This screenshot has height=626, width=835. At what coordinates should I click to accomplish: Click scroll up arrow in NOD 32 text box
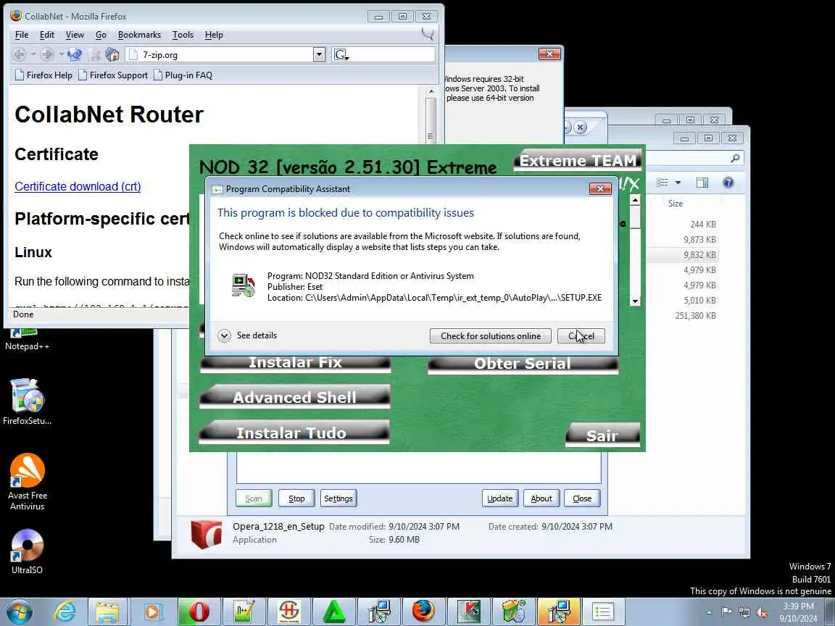pyautogui.click(x=635, y=200)
